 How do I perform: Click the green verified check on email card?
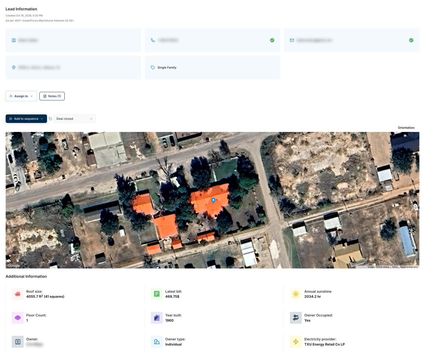[x=411, y=40]
